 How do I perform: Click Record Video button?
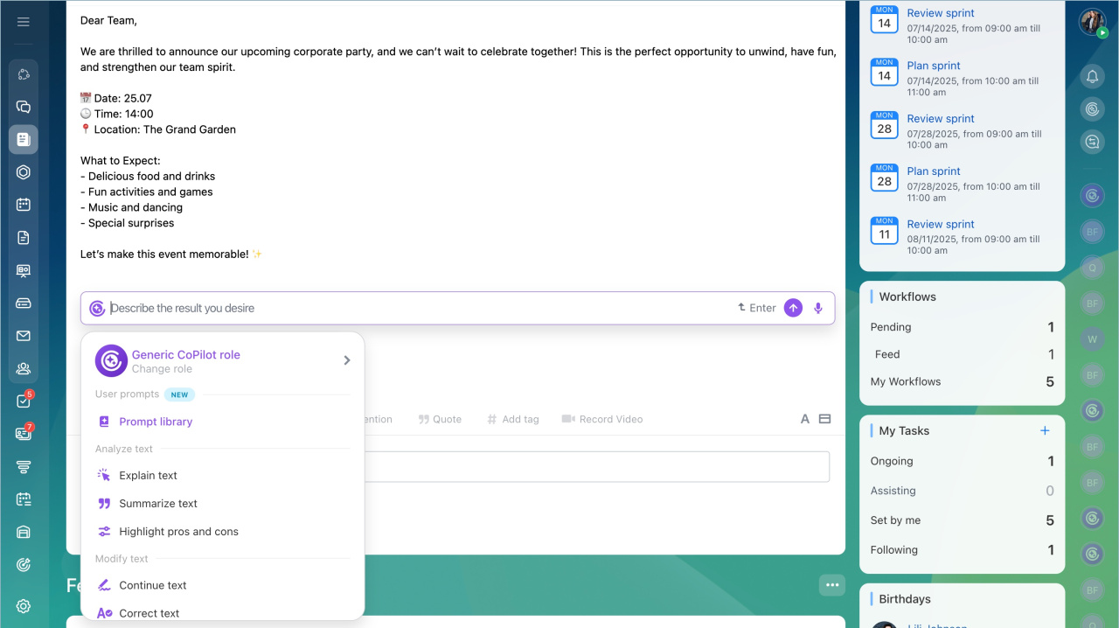click(602, 419)
